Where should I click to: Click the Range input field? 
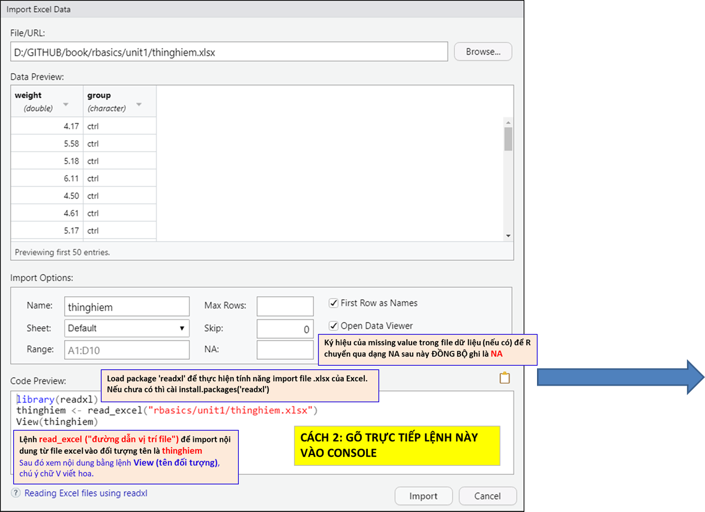127,350
